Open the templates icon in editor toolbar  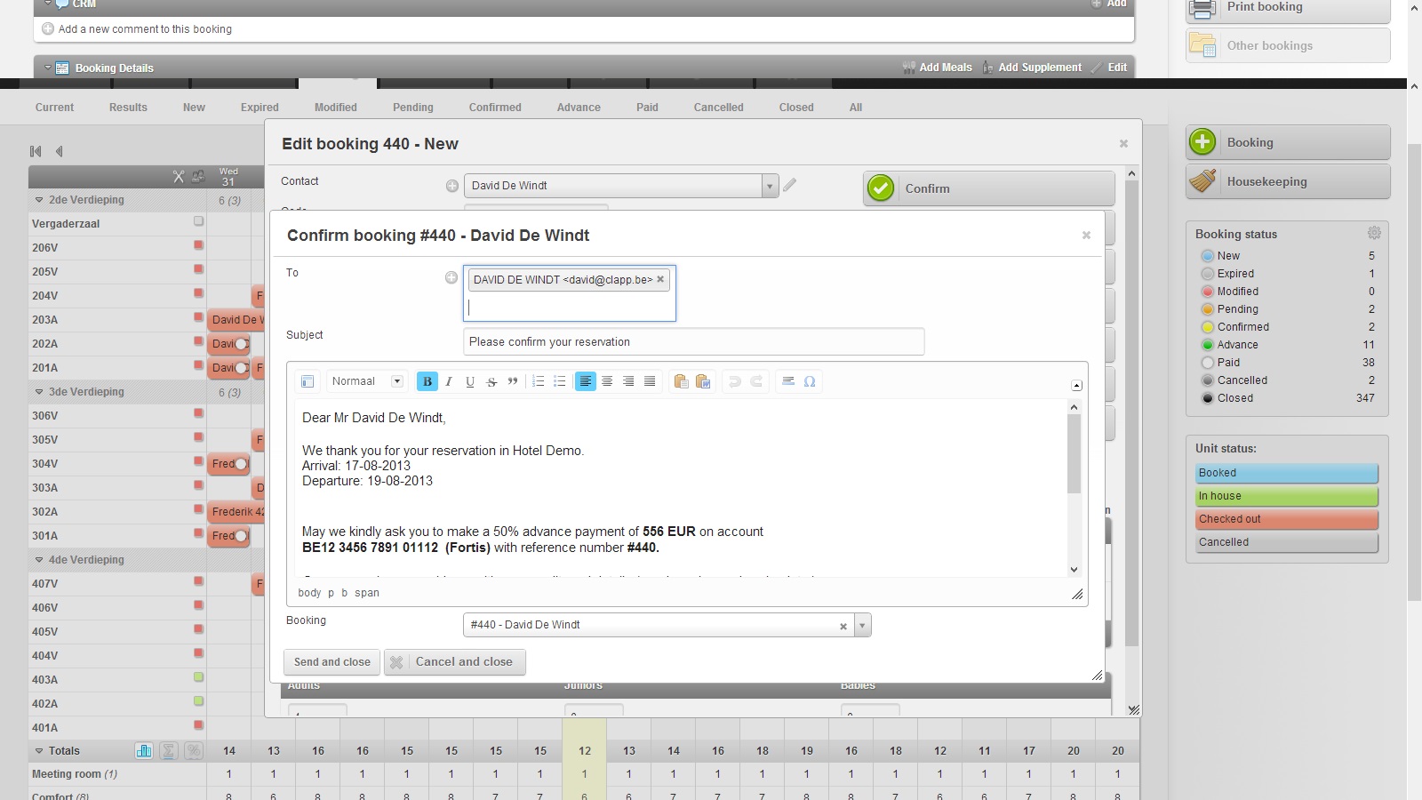tap(308, 381)
